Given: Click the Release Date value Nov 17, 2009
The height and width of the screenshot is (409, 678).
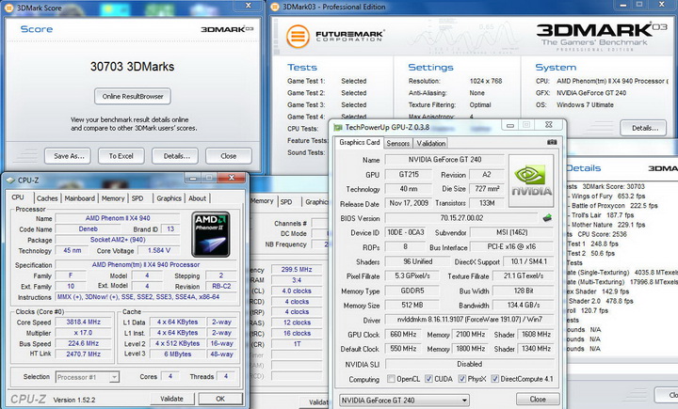Looking at the screenshot, I should click(409, 203).
